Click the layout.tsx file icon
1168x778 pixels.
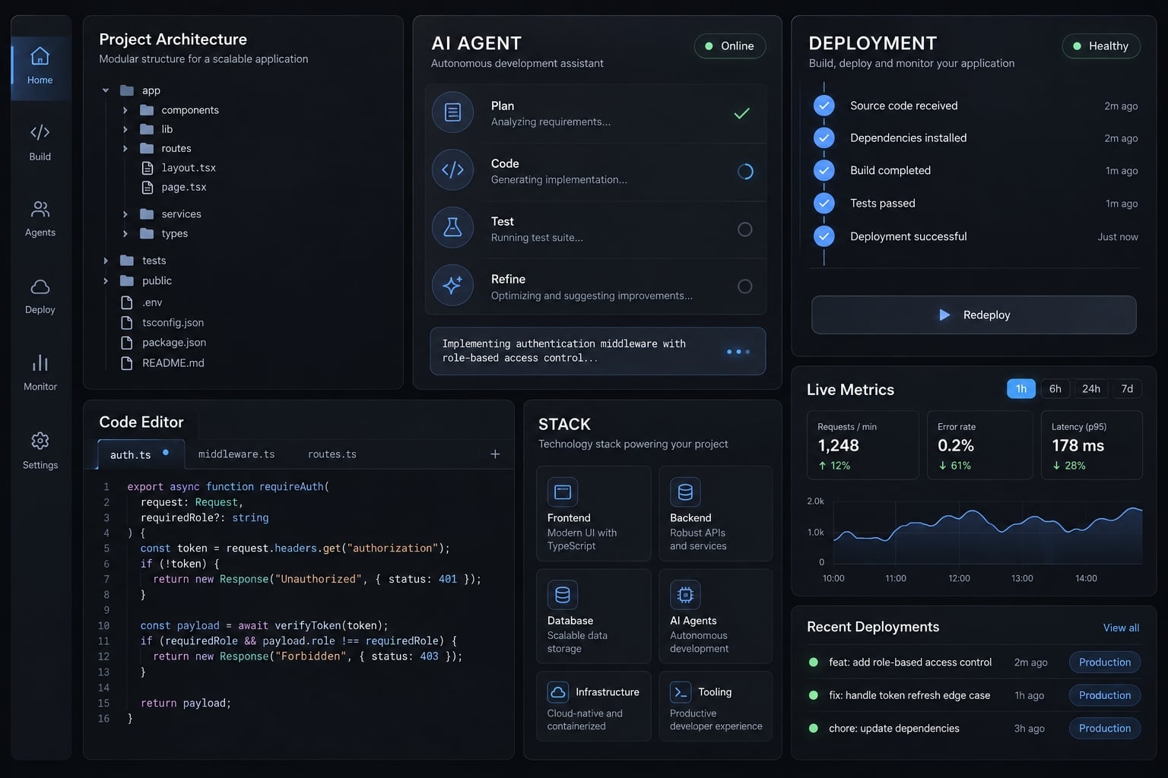pyautogui.click(x=148, y=168)
